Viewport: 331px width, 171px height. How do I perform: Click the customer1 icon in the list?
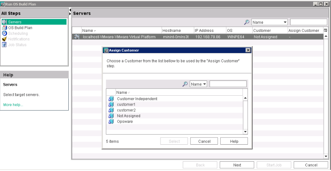(111, 105)
